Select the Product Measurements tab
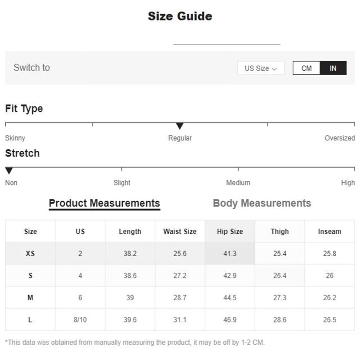Viewport: 364px width, 364px height. 104,203
